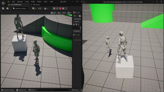Open the viewport gear settings dropdown
Viewport: 164px width, 92px height.
69,13
